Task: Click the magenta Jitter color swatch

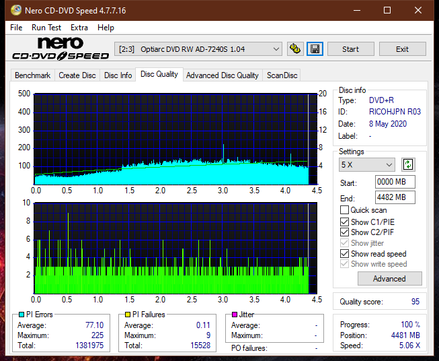Action: [x=235, y=315]
